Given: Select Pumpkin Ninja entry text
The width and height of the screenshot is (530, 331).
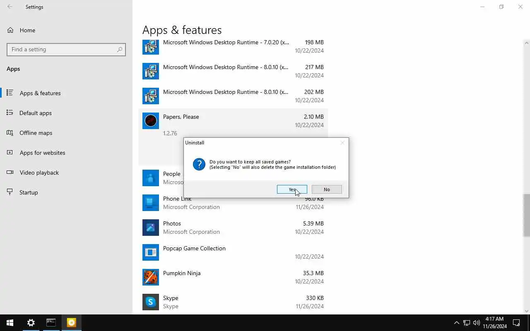Looking at the screenshot, I should (x=182, y=273).
